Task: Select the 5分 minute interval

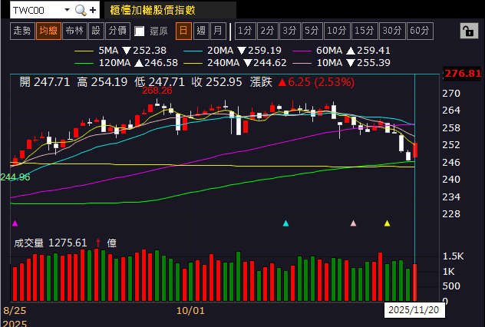Action: pos(312,31)
